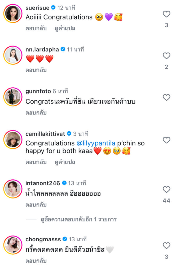Screen dimensions: 180x271
Task: Open the chongmasss username link
Action: (x=43, y=239)
